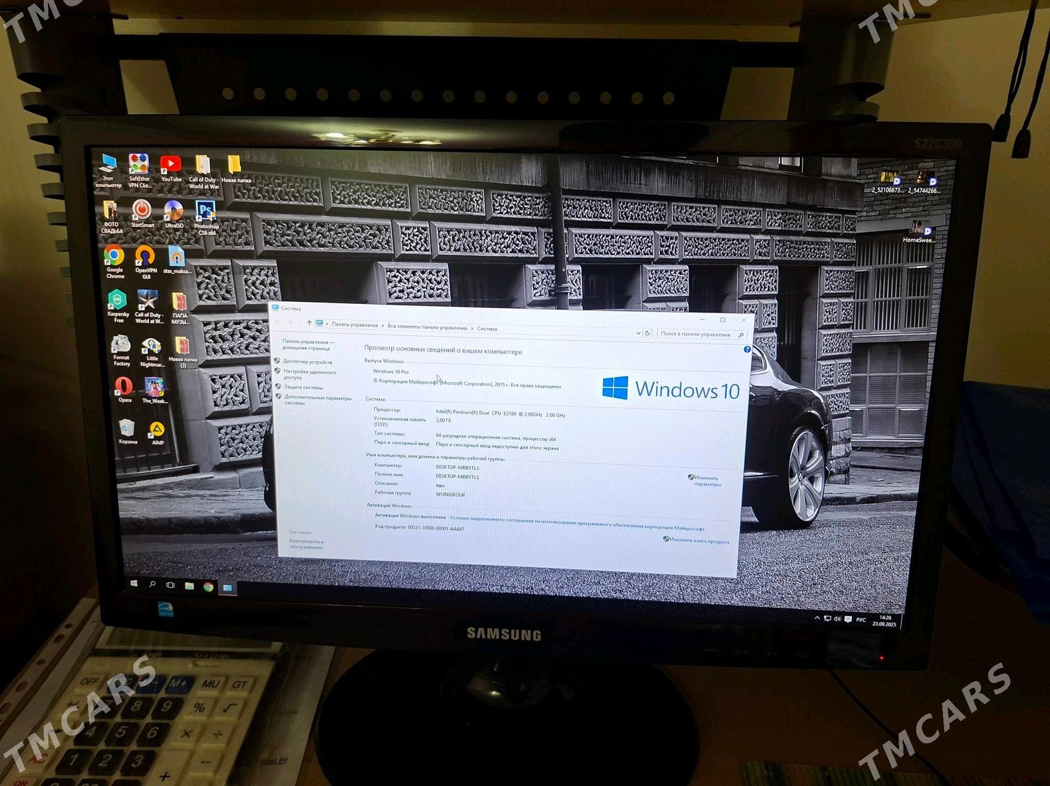Open the 'ПАПА МУЗЫ...' folder

coord(180,309)
